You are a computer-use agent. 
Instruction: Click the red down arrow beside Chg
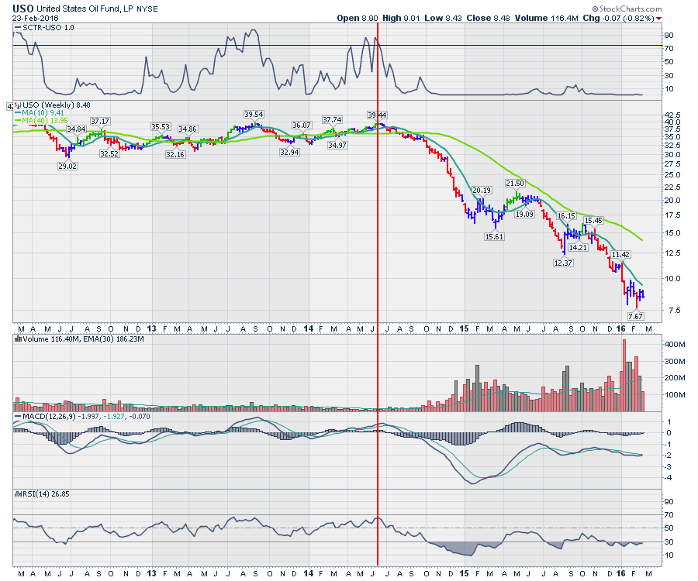[659, 18]
